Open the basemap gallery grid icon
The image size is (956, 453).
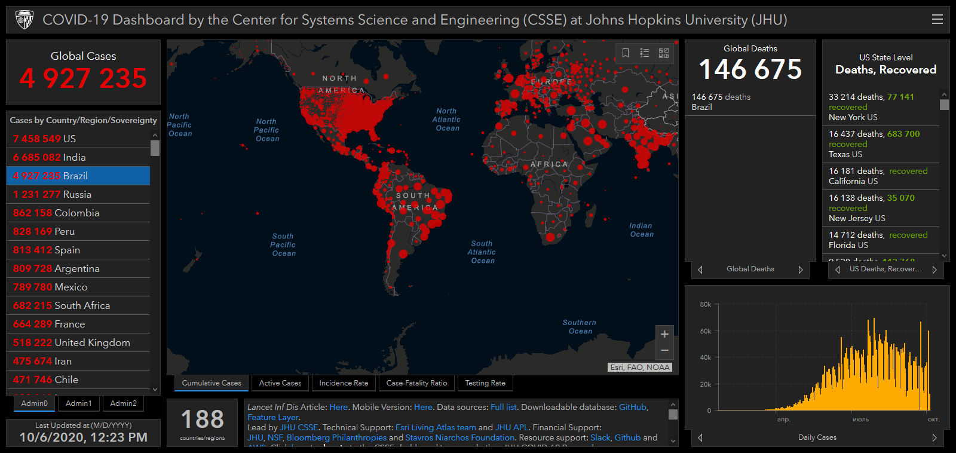click(664, 53)
